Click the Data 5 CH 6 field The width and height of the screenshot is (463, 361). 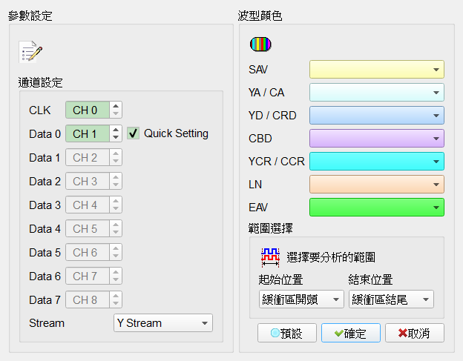(88, 253)
